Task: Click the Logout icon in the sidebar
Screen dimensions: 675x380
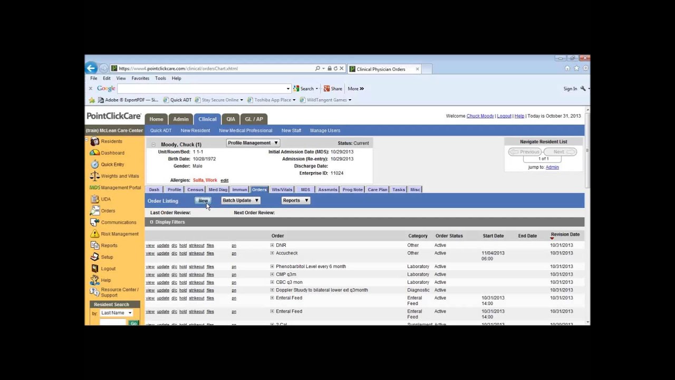Action: tap(94, 269)
